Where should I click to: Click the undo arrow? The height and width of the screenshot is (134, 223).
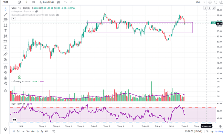tap(65, 2)
